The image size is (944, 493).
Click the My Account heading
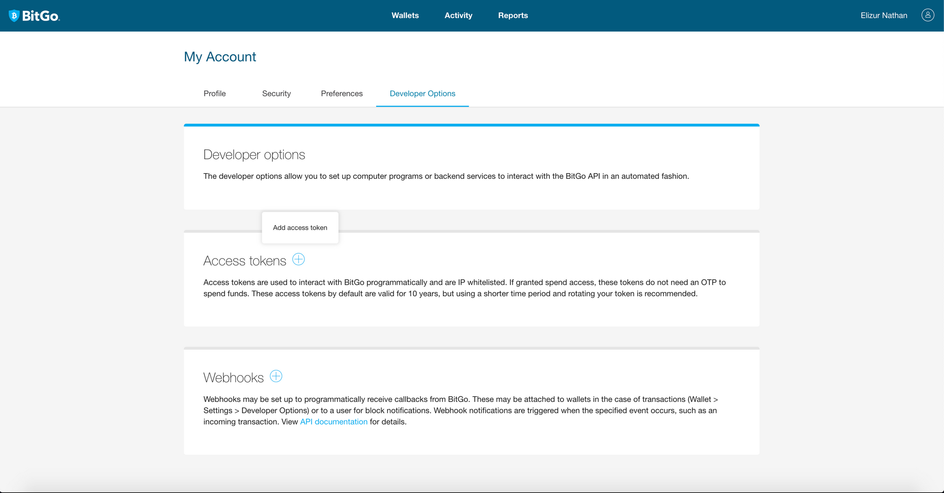(220, 57)
